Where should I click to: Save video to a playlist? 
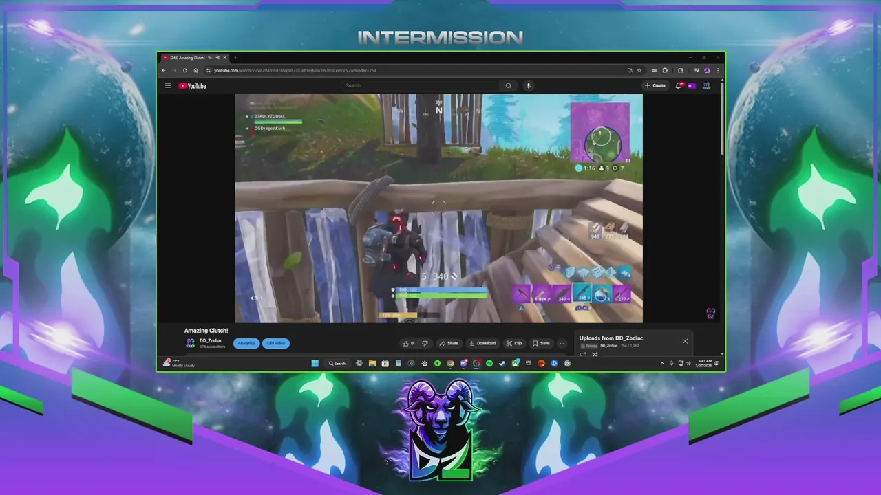click(x=541, y=343)
